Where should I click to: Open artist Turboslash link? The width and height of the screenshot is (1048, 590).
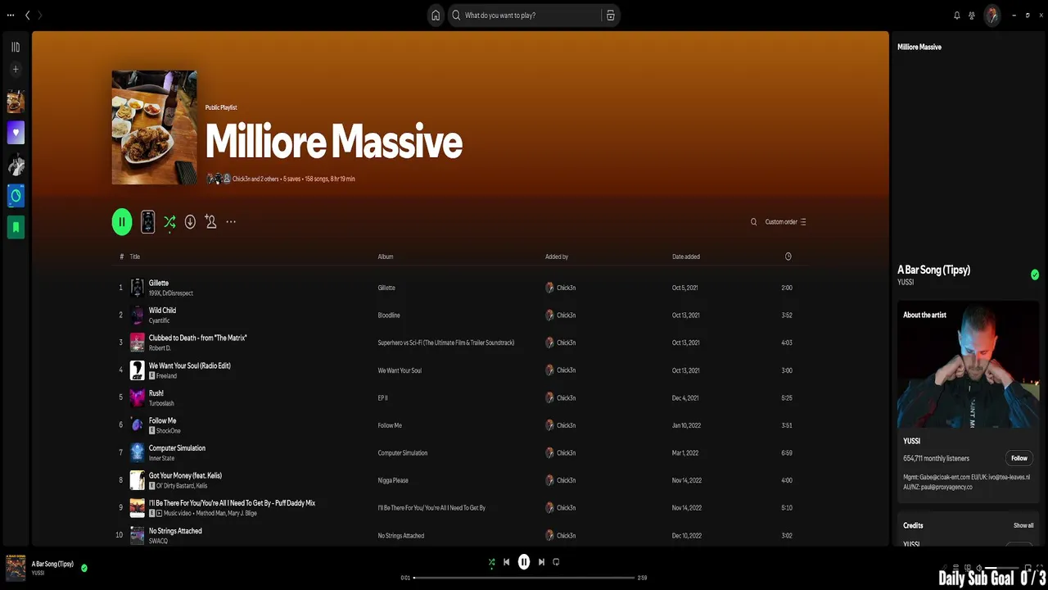click(x=161, y=403)
